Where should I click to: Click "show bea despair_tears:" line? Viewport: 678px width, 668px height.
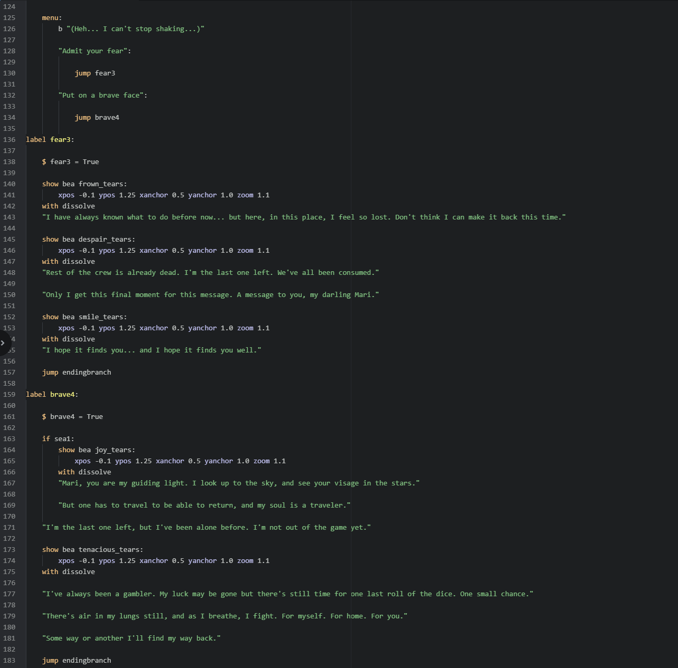(x=89, y=240)
